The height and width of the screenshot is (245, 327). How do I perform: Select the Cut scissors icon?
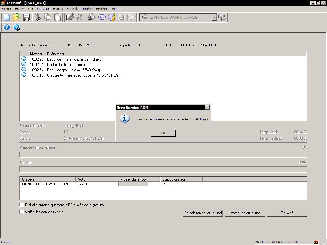[38, 17]
